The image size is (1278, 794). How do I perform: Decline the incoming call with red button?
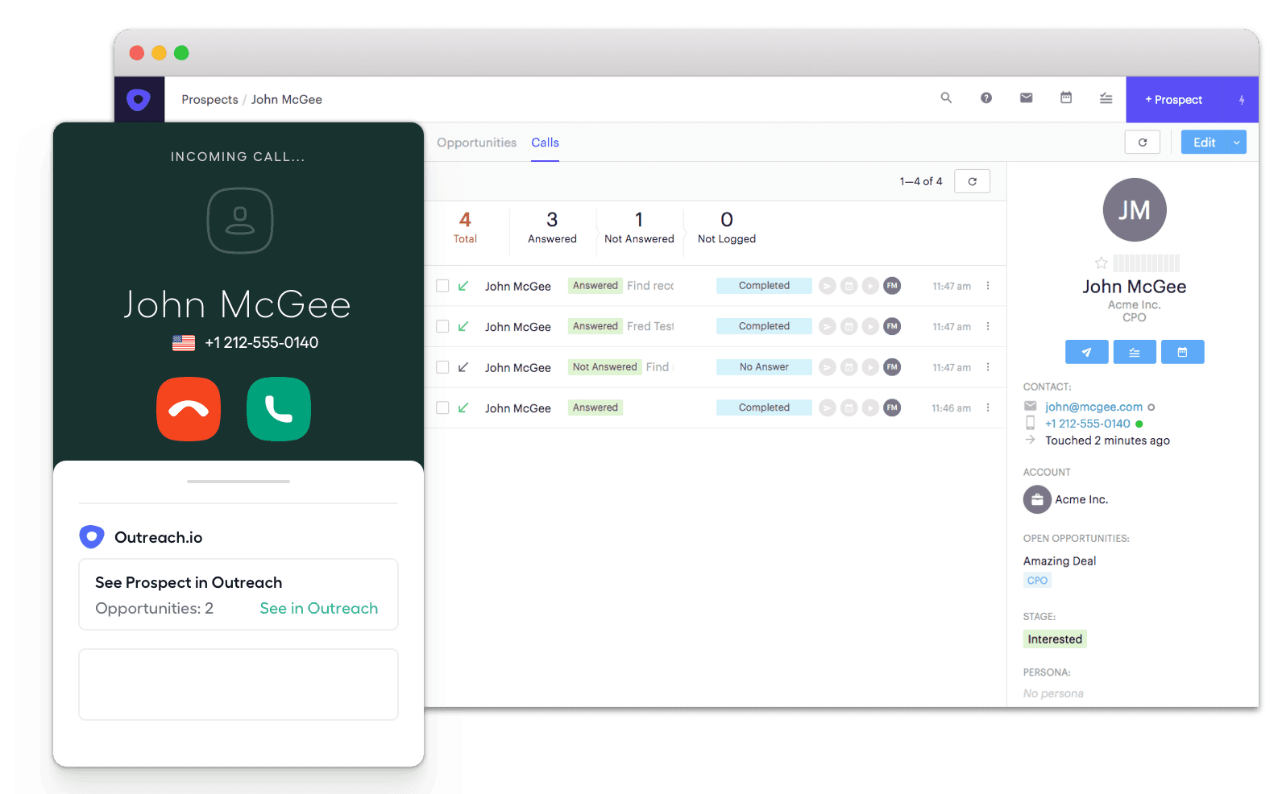(189, 409)
